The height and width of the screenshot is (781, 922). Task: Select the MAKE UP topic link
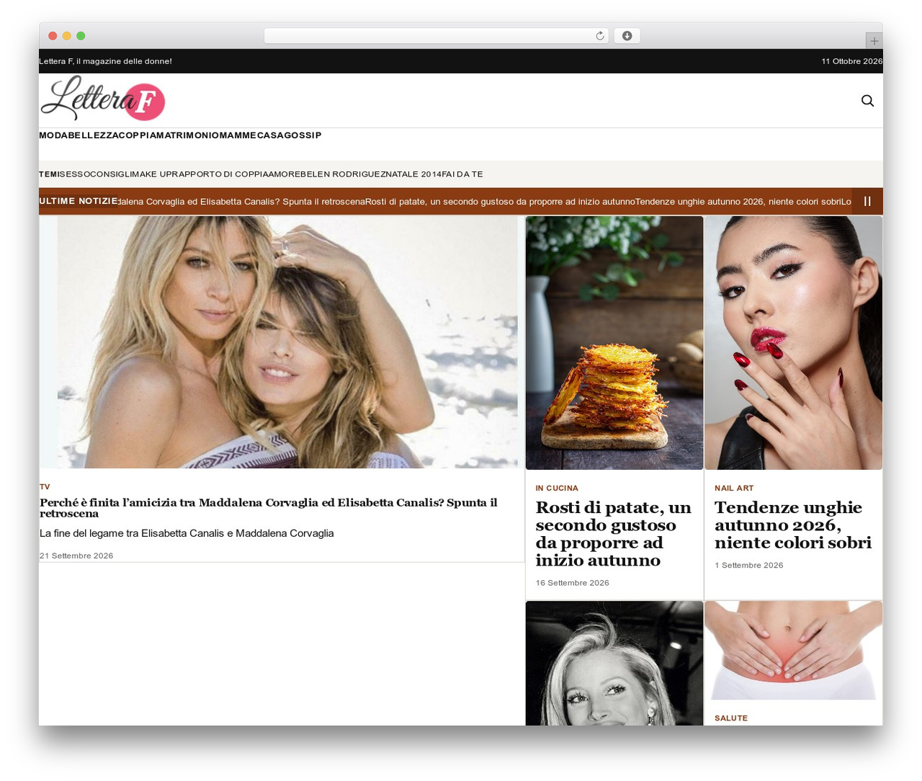(x=154, y=174)
